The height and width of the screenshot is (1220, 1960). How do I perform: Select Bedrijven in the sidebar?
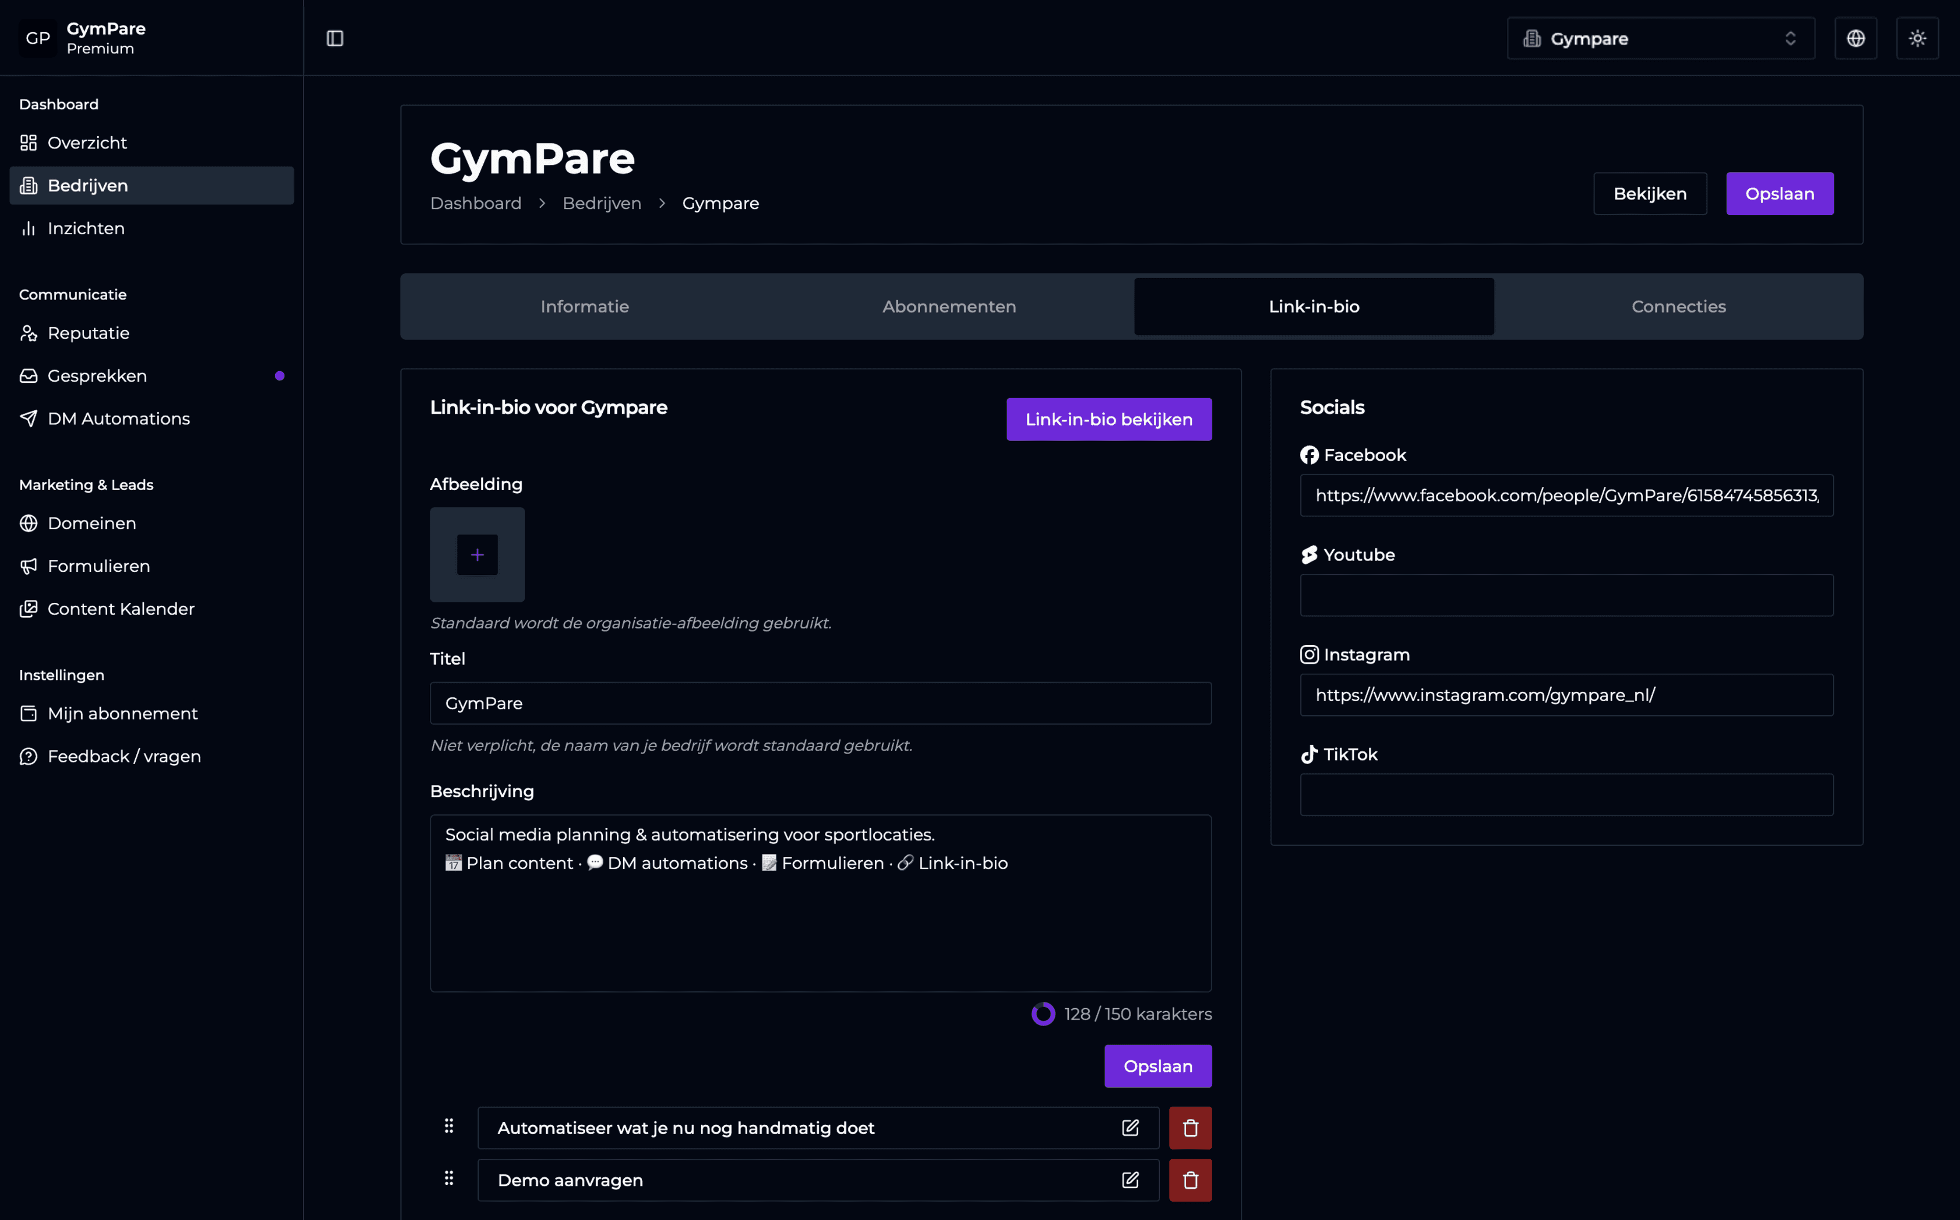[x=152, y=186]
